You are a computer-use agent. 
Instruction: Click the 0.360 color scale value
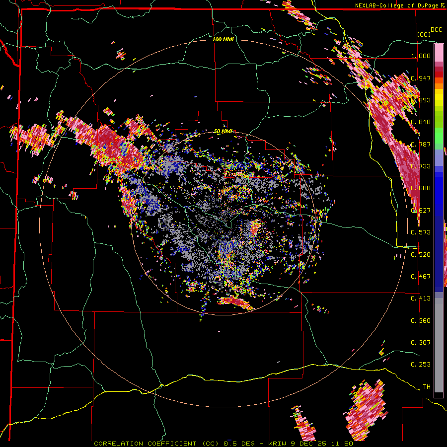coord(421,321)
